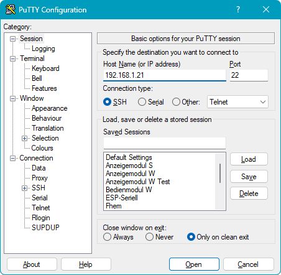Image resolution: width=281 pixels, height=275 pixels.
Task: Click the saved sessions list scrollbar thumb
Action: coord(220,173)
